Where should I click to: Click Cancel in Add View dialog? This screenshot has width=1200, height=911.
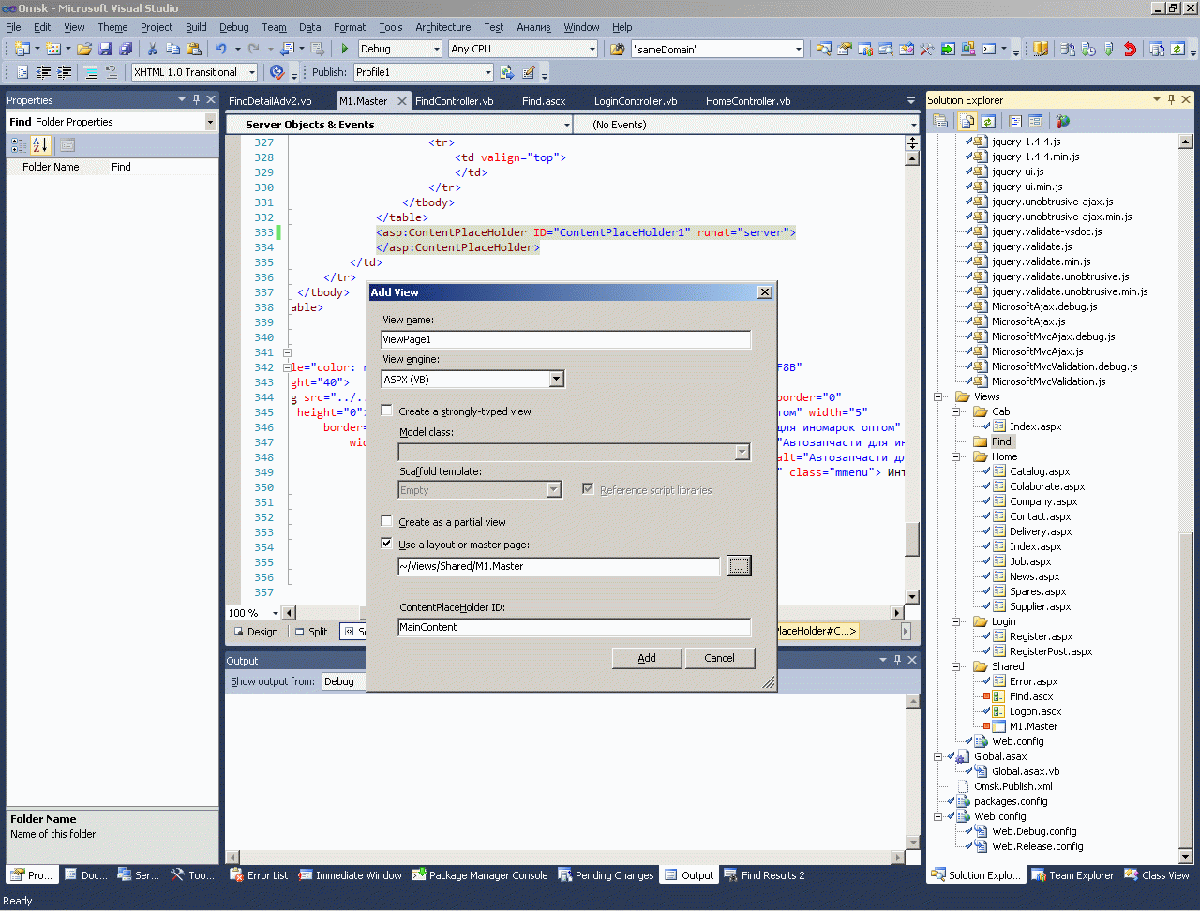click(719, 658)
